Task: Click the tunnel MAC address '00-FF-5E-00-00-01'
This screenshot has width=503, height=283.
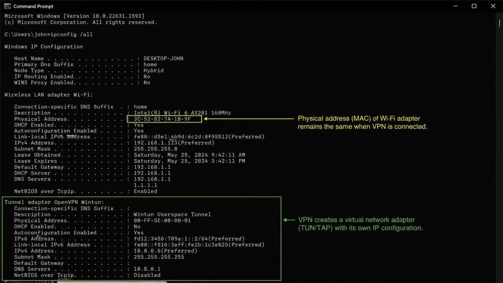Action: (162, 221)
